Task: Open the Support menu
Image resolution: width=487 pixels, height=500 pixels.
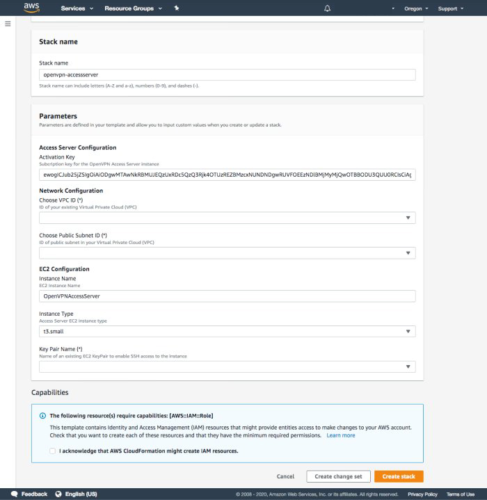Action: 451,8
